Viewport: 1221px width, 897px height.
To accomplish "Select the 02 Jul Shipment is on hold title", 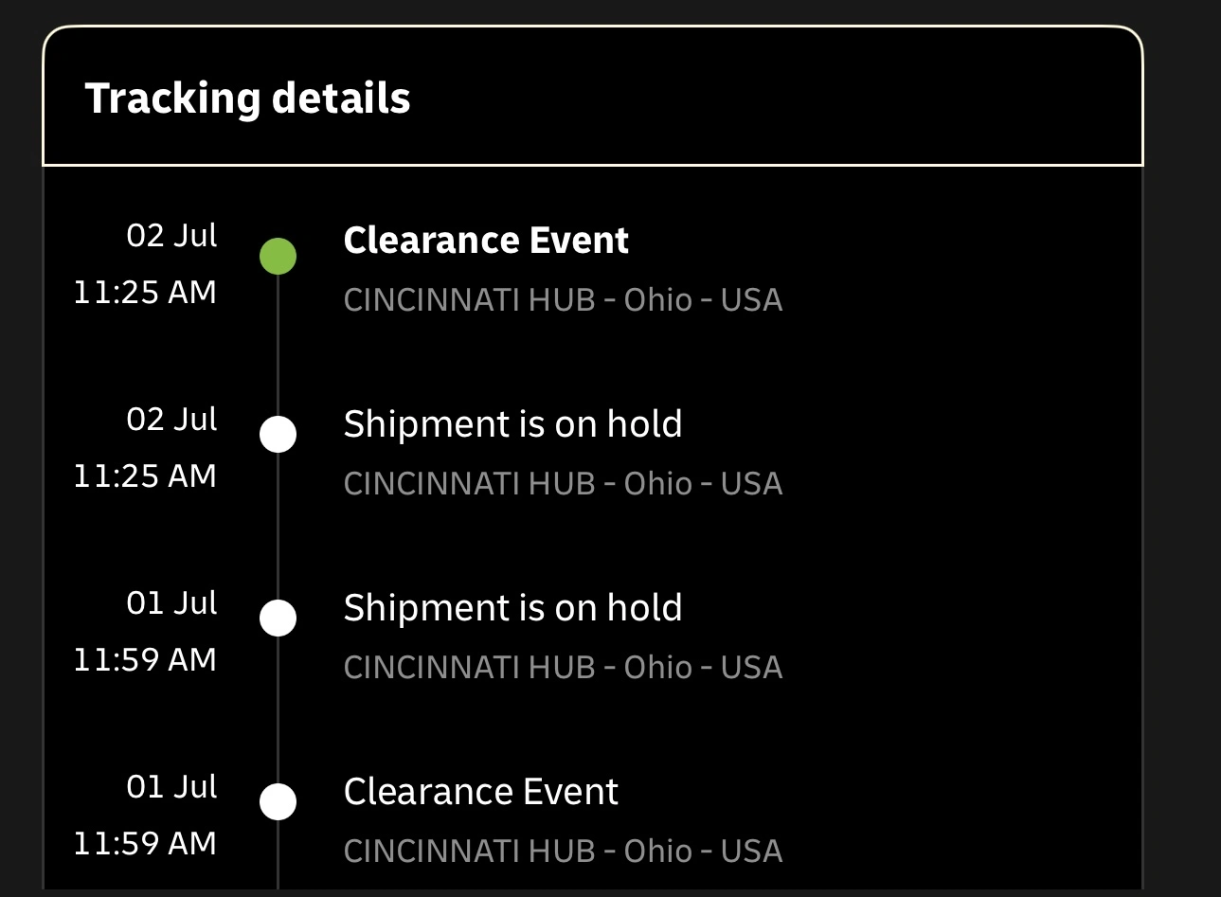I will click(512, 424).
